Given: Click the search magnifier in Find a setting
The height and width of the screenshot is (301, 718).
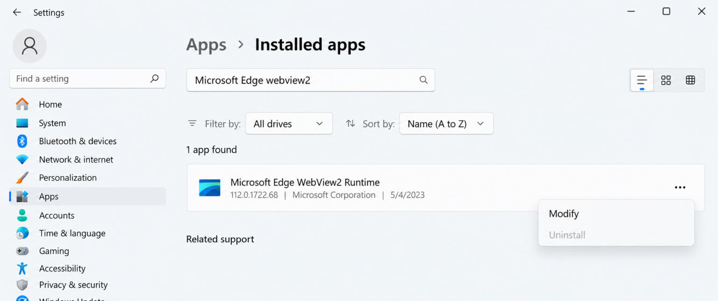Looking at the screenshot, I should 154,78.
